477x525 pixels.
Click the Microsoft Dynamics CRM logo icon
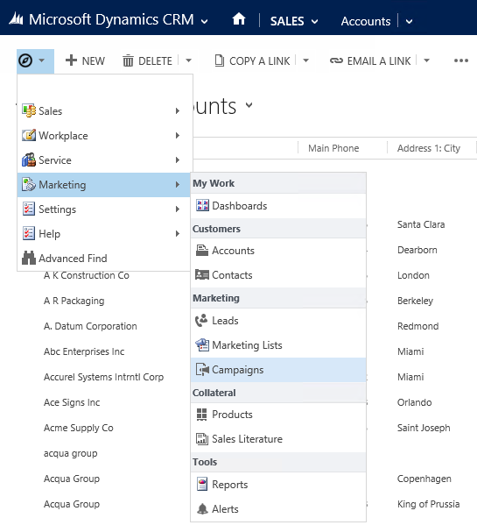(16, 18)
